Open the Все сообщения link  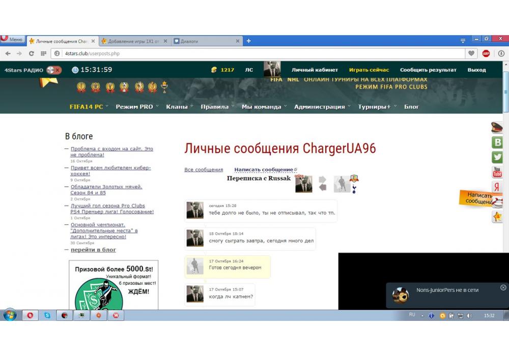[204, 170]
